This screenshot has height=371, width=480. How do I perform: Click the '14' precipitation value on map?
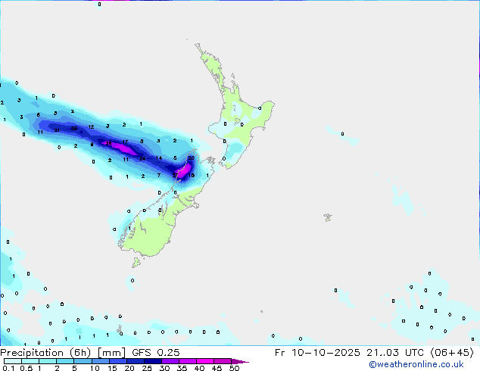coord(158,158)
